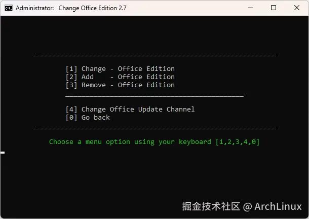Screen dimensions: 309x219
Task: Select the "[1] Change - Office Edition" option
Action: click(120, 69)
